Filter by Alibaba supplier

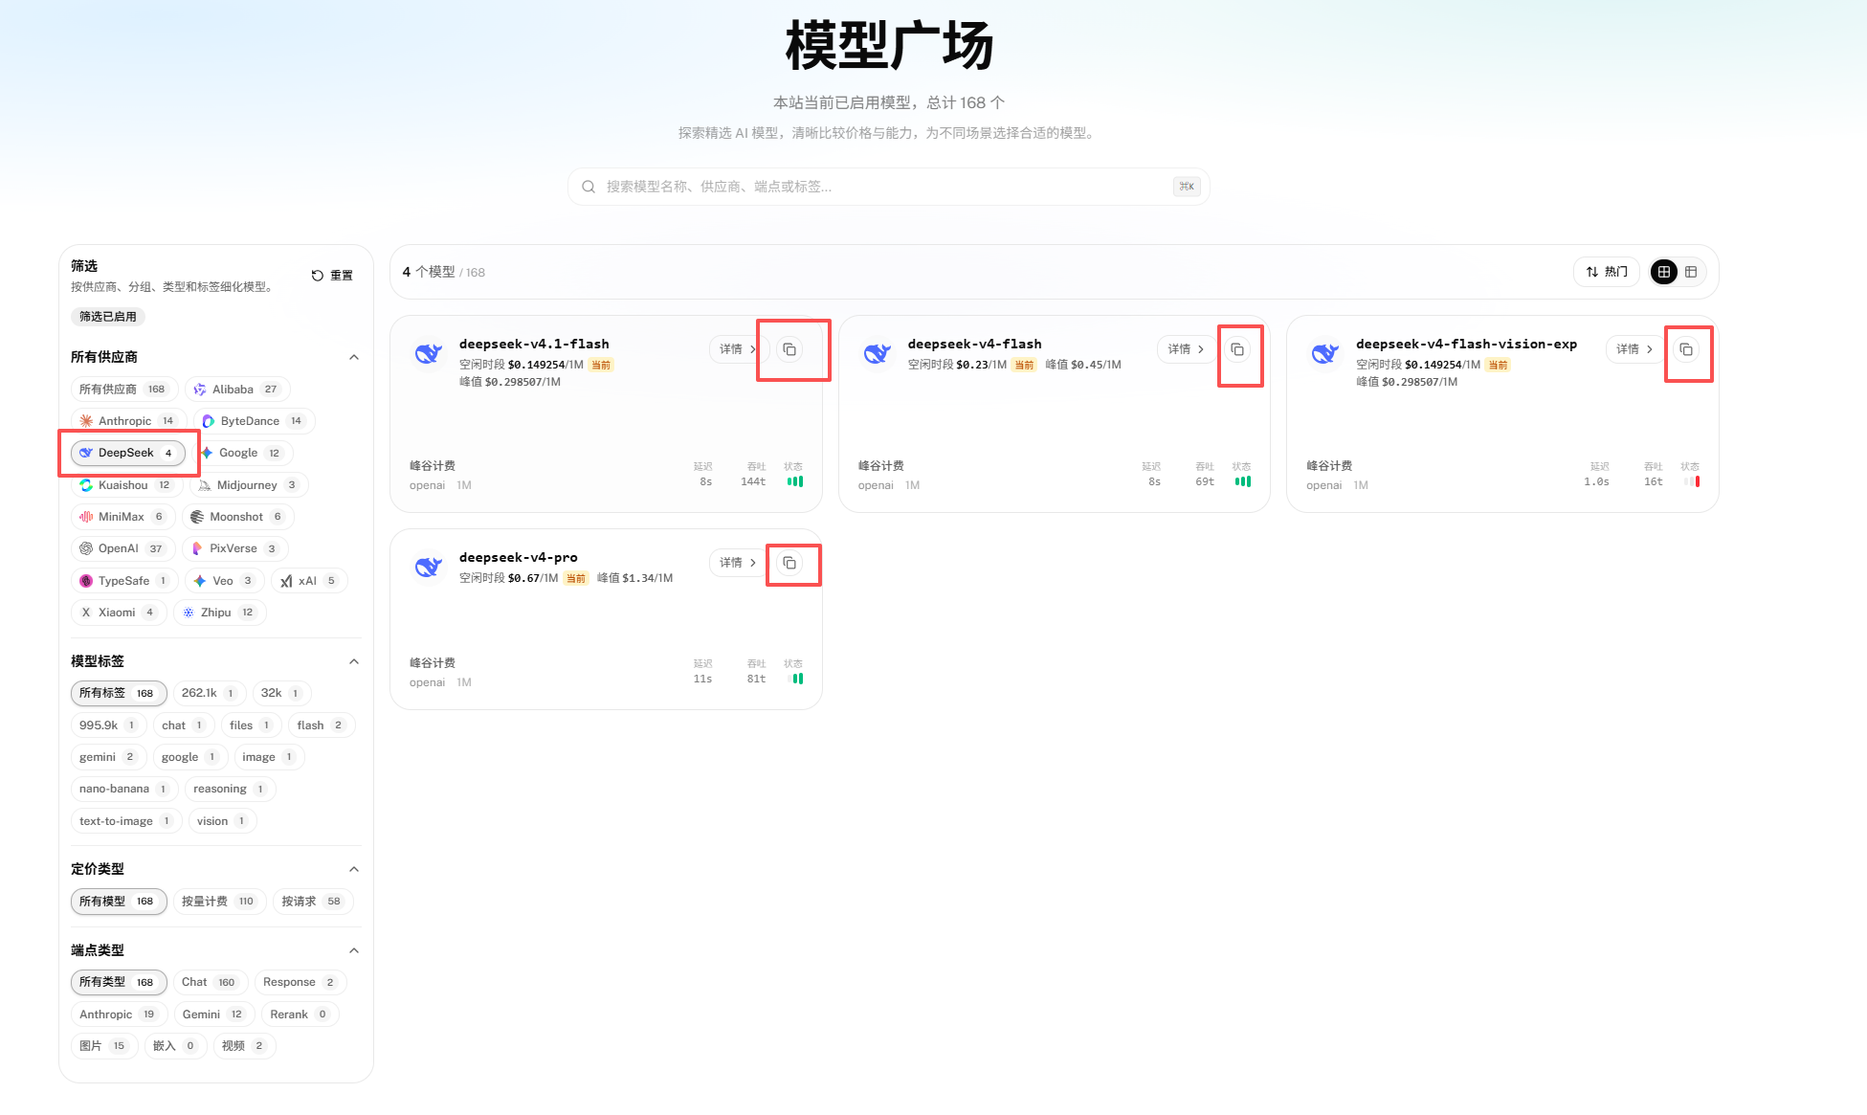coord(237,390)
